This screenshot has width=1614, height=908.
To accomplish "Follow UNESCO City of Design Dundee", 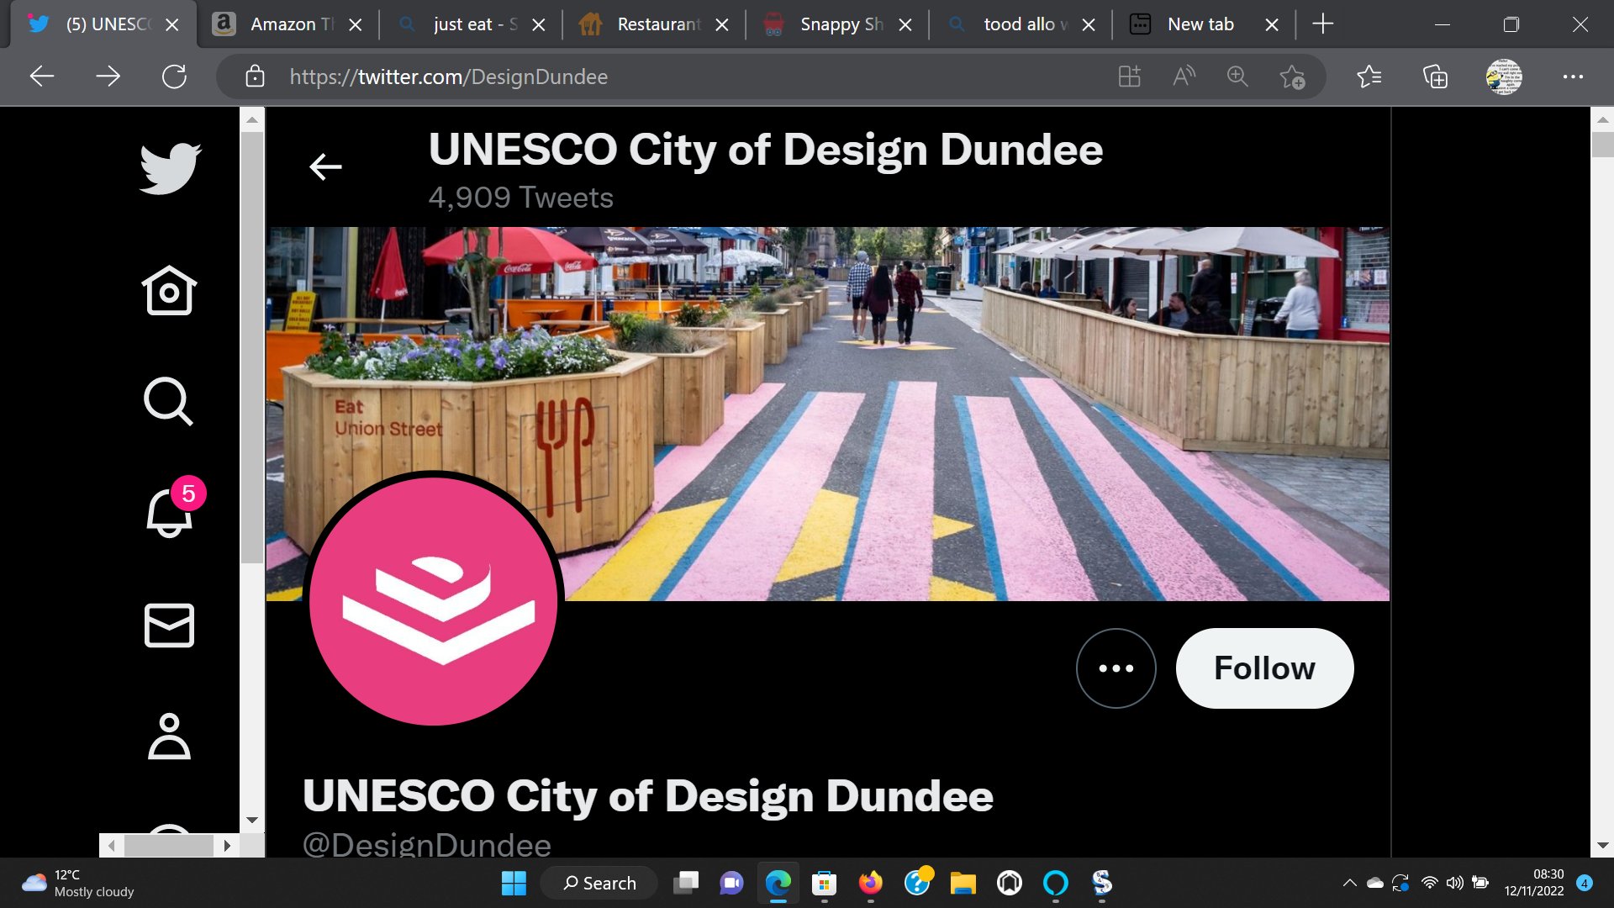I will point(1263,668).
